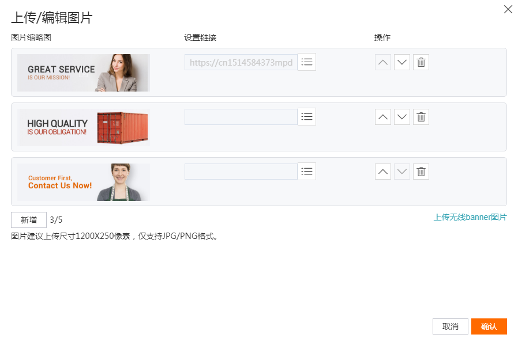Open the link picker for the first banner
This screenshot has width=518, height=342.
click(x=306, y=62)
